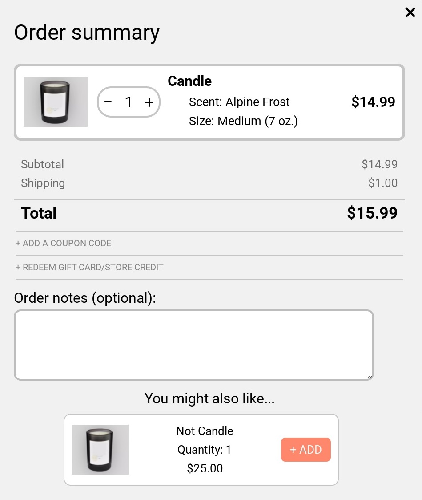Decrease candle quantity with minus button
This screenshot has height=500, width=422.
pos(108,102)
